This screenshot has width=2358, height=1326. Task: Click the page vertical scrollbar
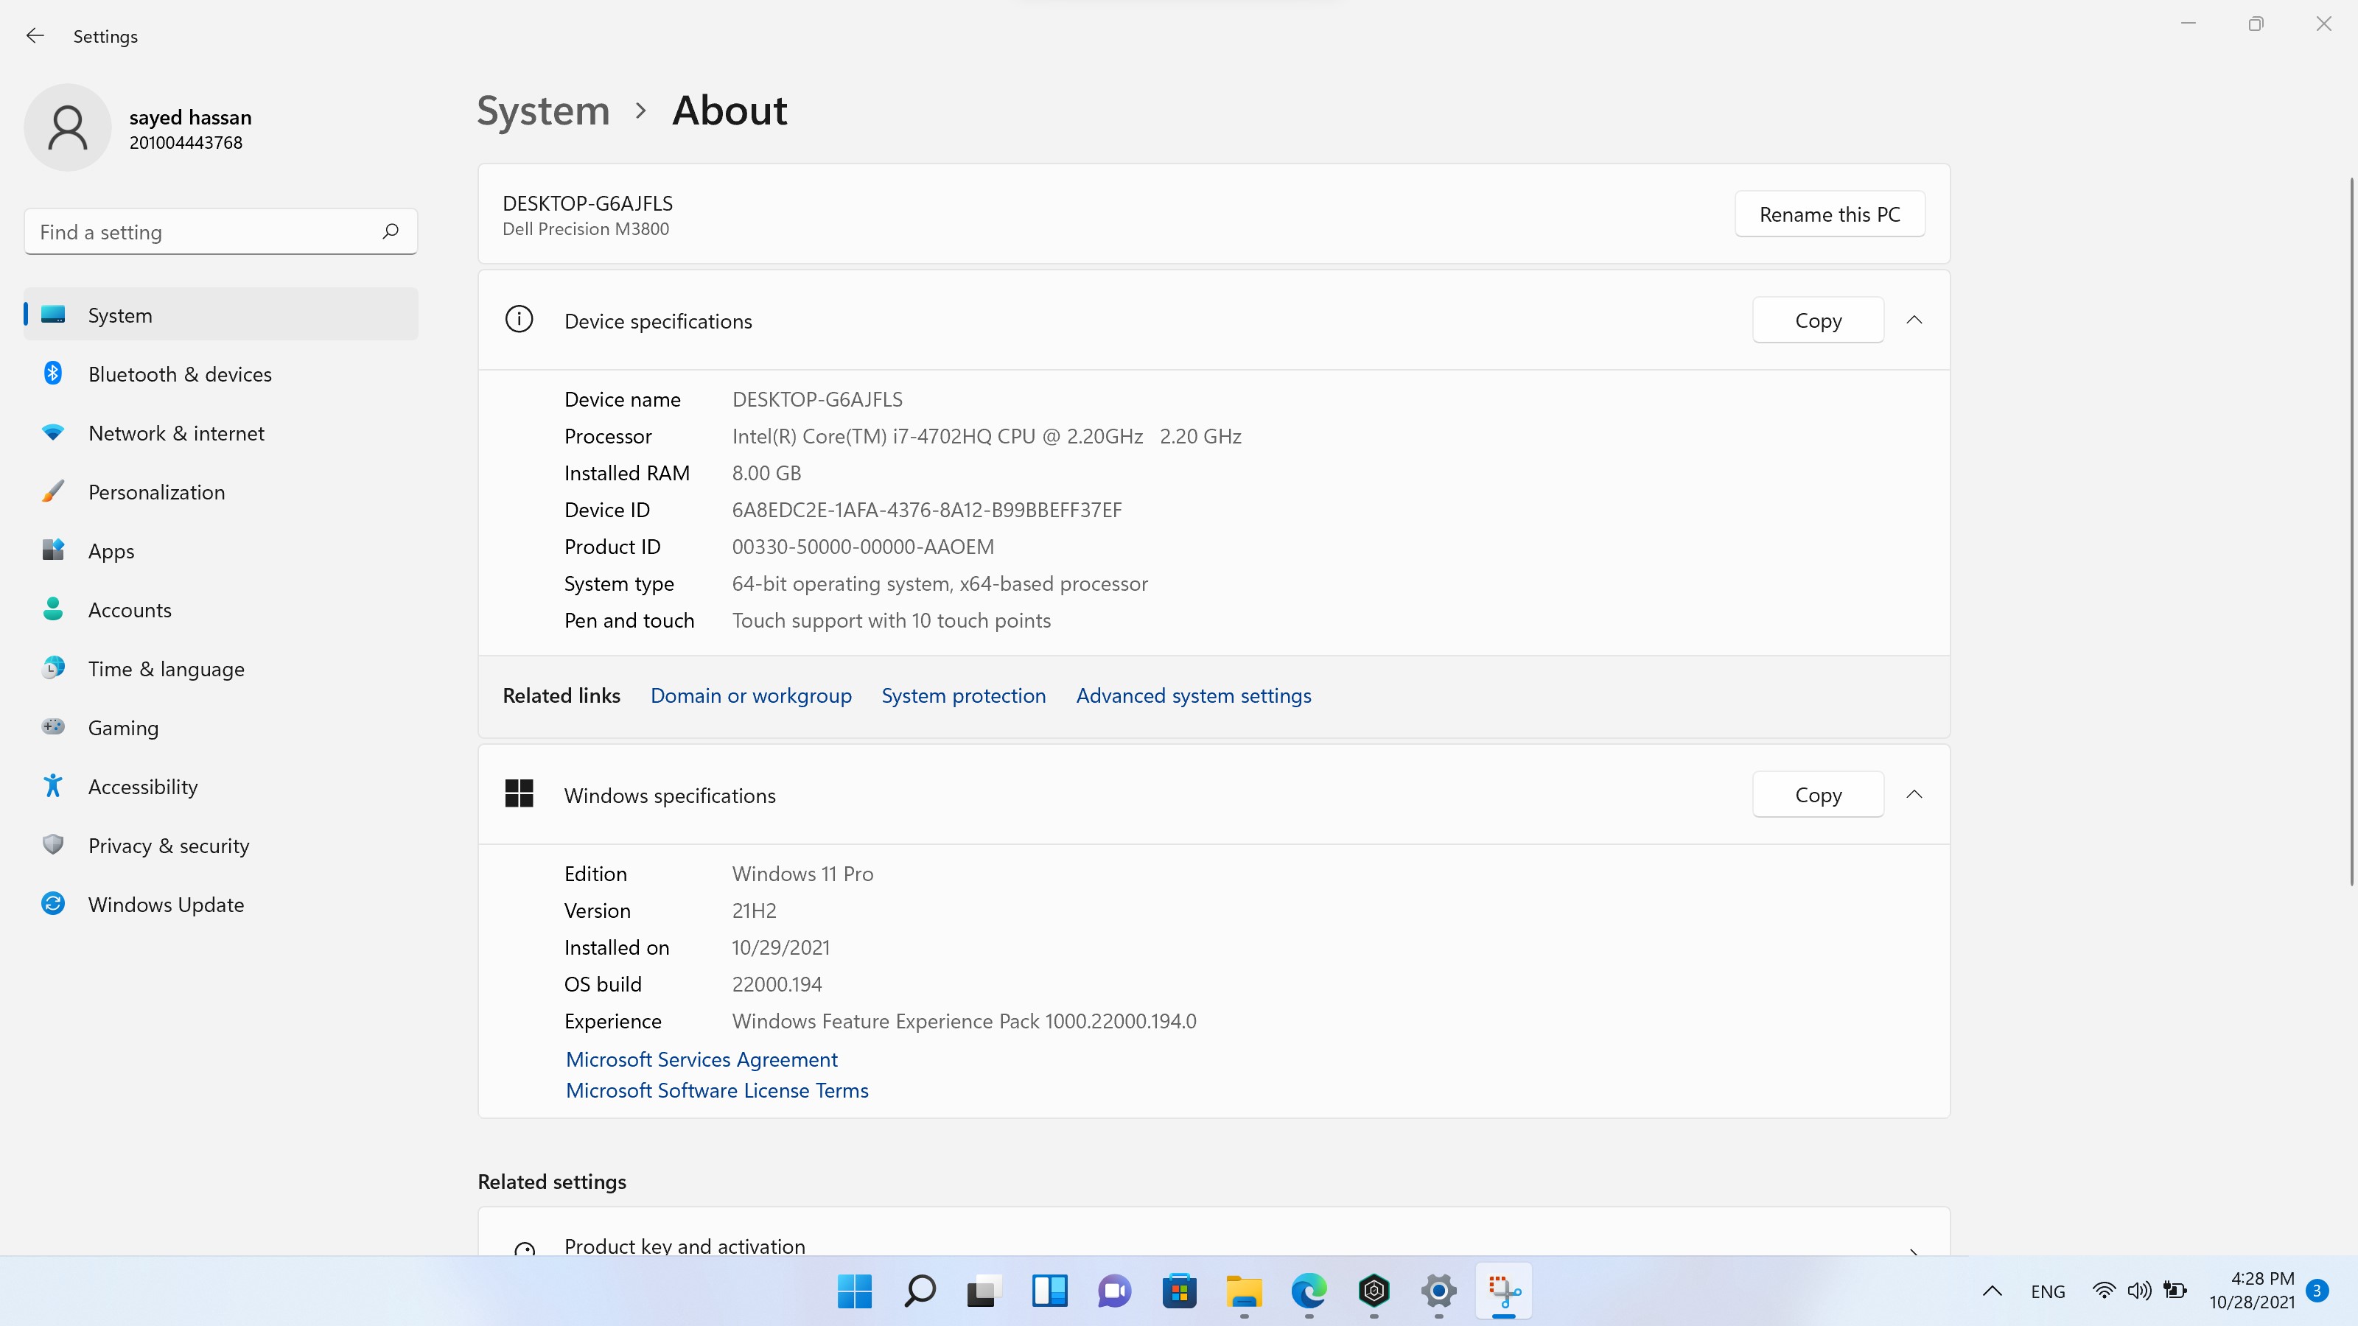[2351, 530]
